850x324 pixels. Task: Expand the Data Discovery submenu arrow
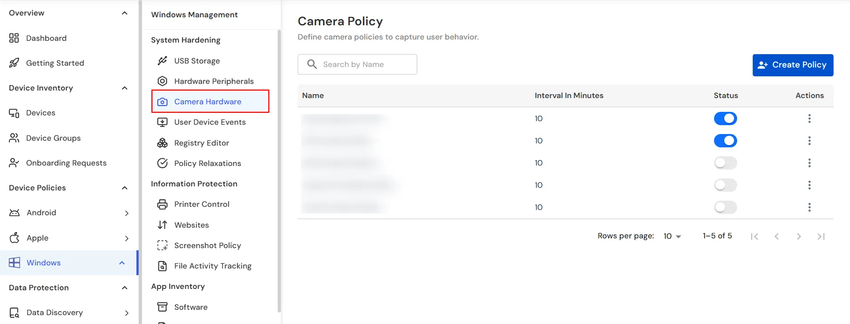[x=127, y=313]
